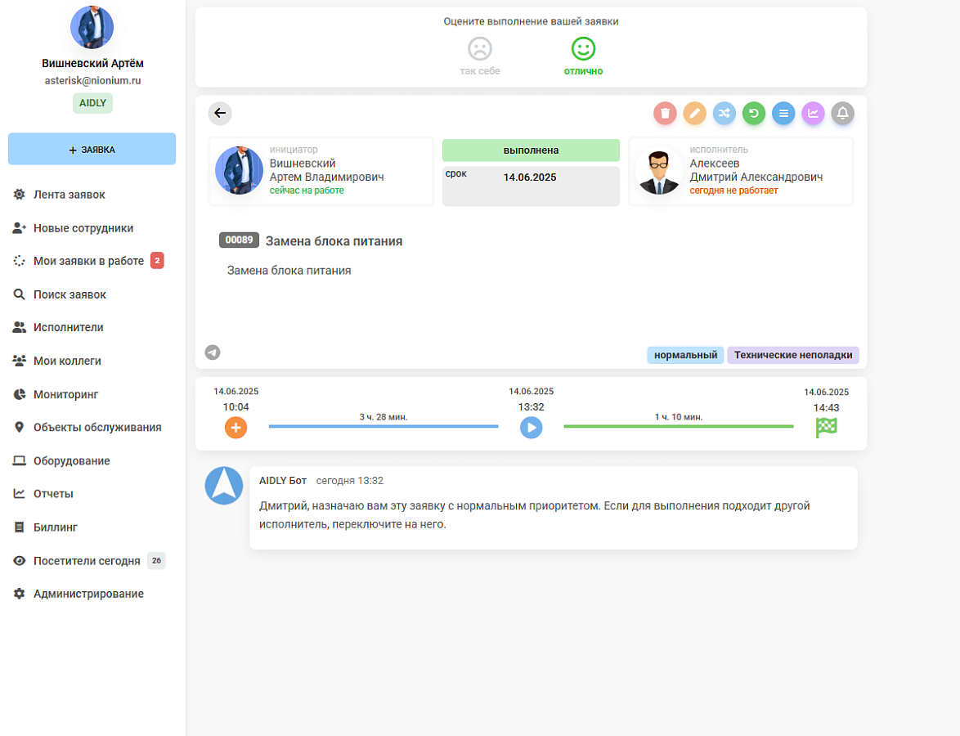Click the orange plus creation timeline marker
This screenshot has height=736, width=960.
[x=236, y=428]
